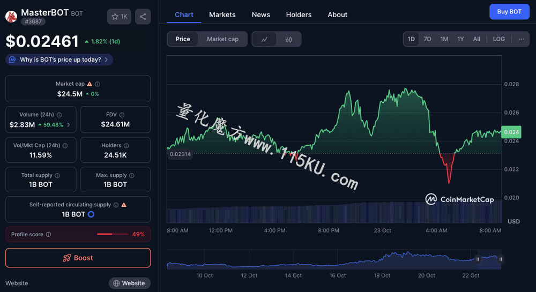Select 1D time range
This screenshot has width=536, height=292.
(x=411, y=39)
